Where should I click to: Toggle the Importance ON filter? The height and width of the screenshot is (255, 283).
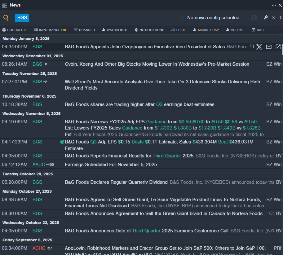click(x=50, y=30)
